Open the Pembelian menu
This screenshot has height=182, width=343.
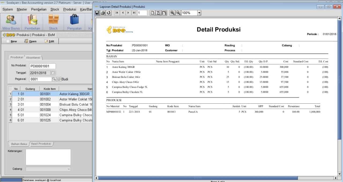39,9
